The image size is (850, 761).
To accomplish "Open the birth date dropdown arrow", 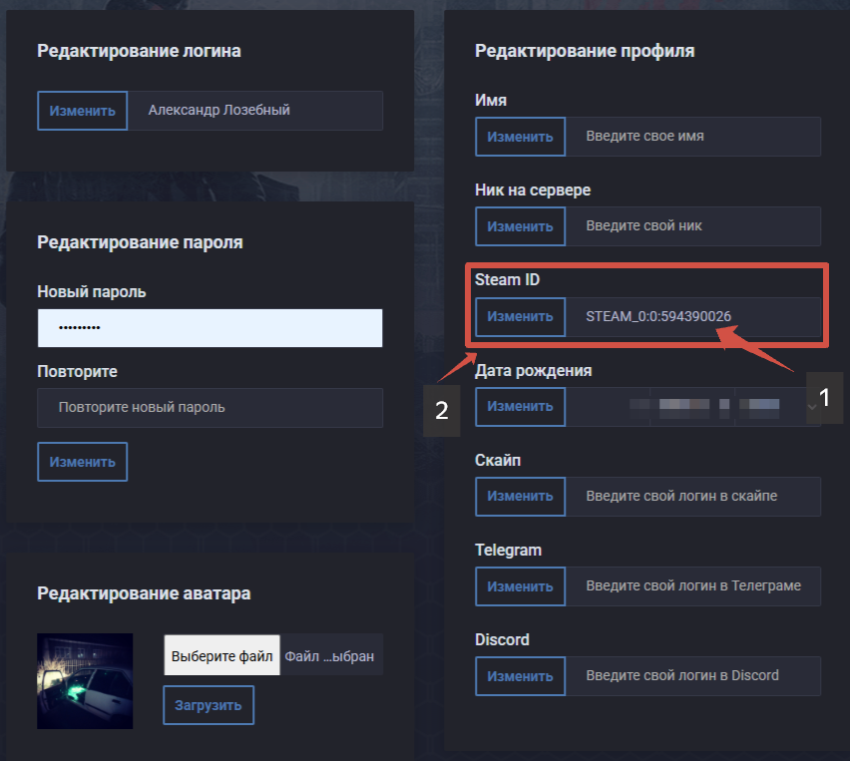I will [x=811, y=407].
